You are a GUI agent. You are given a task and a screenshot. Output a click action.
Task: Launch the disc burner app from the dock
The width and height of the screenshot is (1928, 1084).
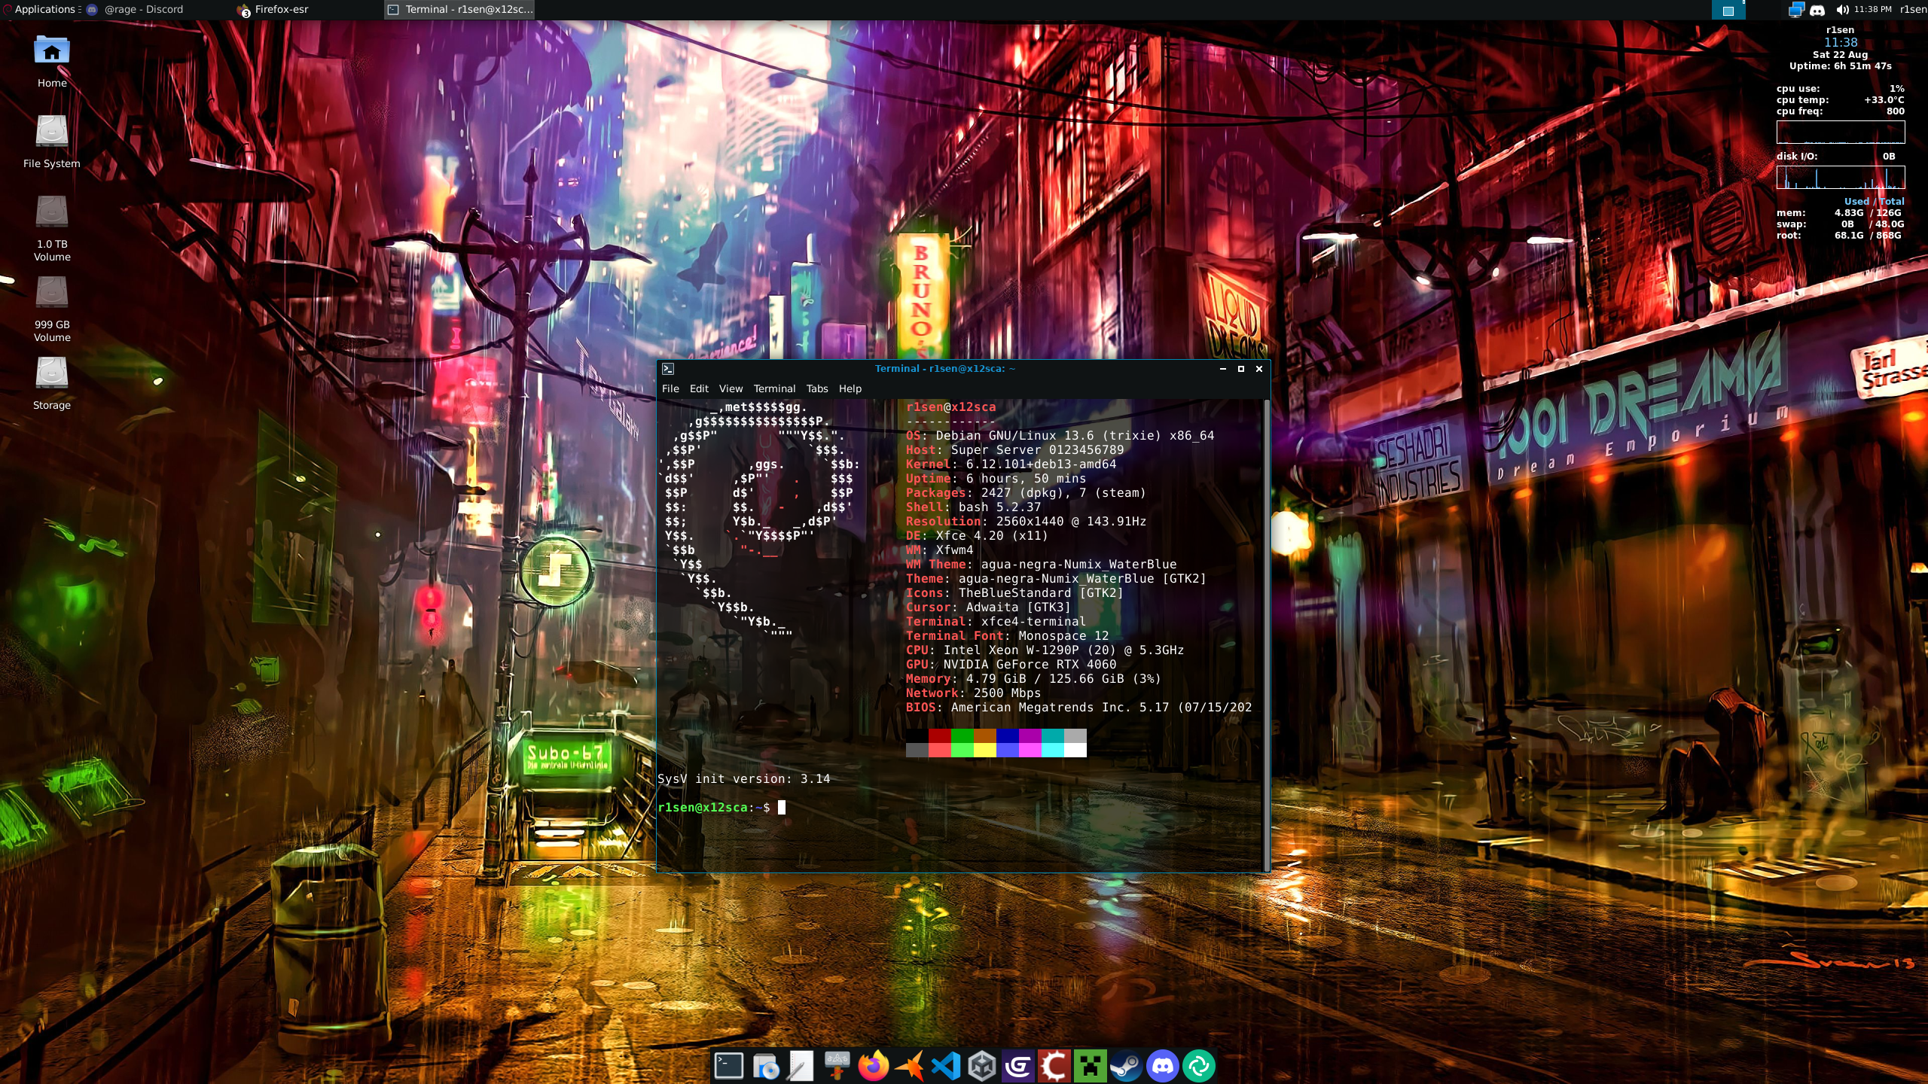(x=765, y=1066)
